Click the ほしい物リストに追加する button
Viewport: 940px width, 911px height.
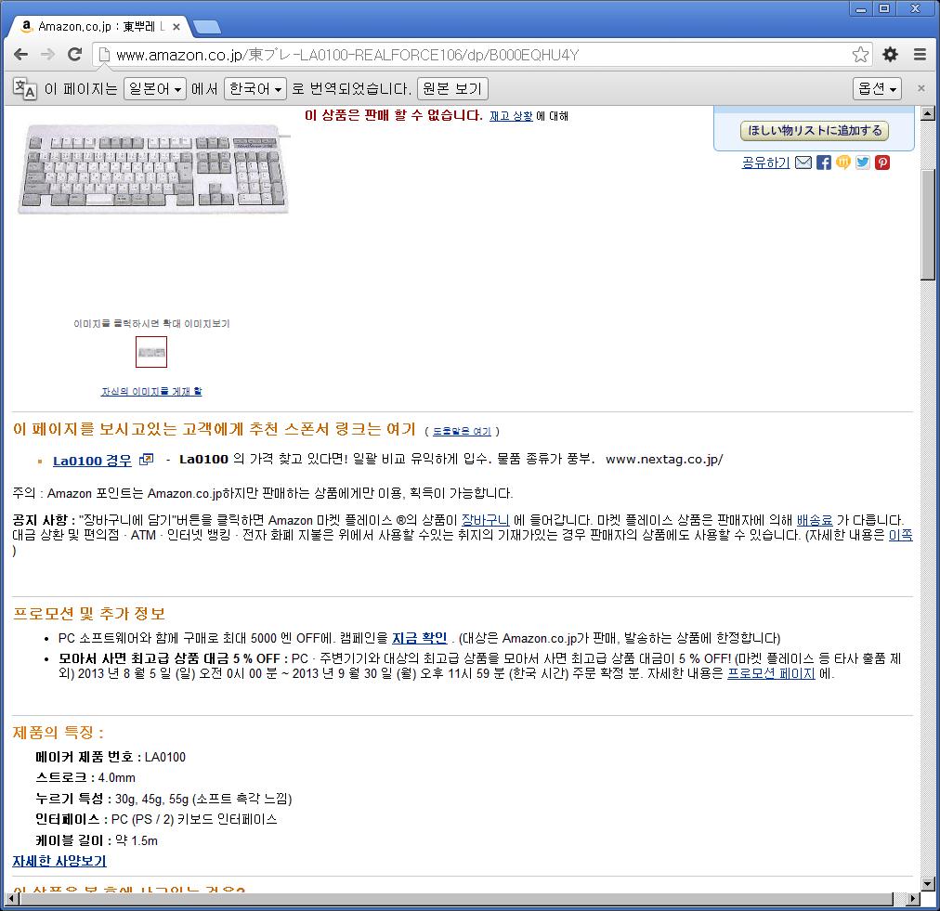[x=814, y=131]
